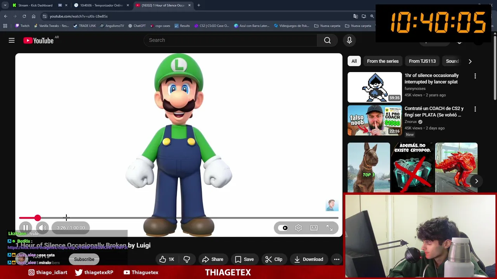Open the YouTube hamburger guide menu
This screenshot has width=497, height=279.
12,40
